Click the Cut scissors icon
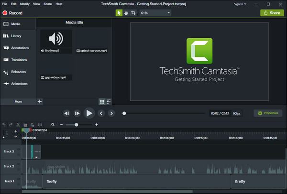The width and height of the screenshot is (287, 194). (18, 125)
